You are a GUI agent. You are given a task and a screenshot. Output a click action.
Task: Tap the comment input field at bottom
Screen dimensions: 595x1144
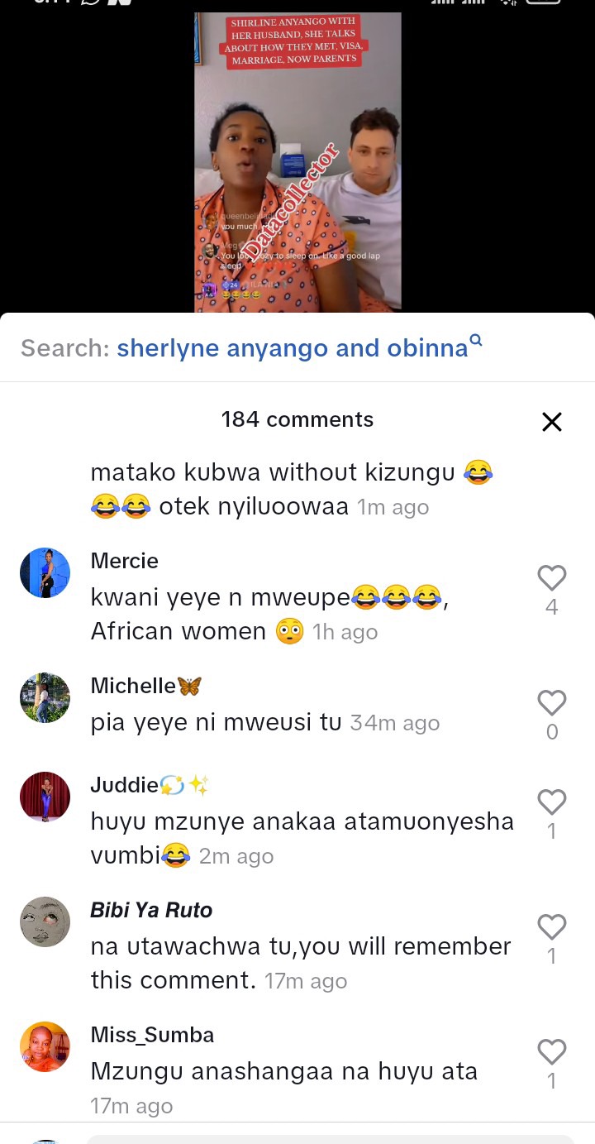tap(331, 1138)
